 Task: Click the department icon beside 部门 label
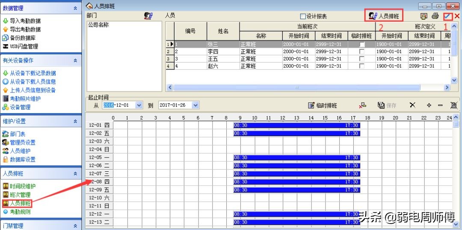coord(148,16)
